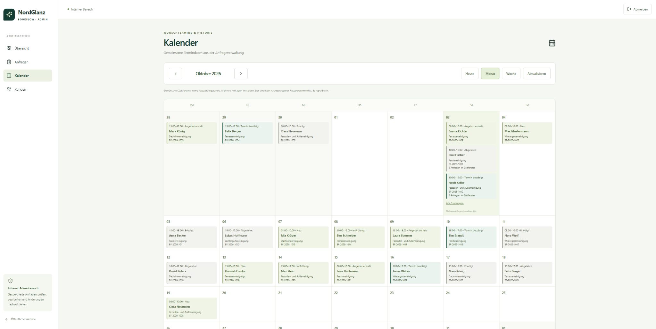Click 'Alle 5 anzeigen' on the 03rd
The height and width of the screenshot is (329, 656).
click(455, 203)
